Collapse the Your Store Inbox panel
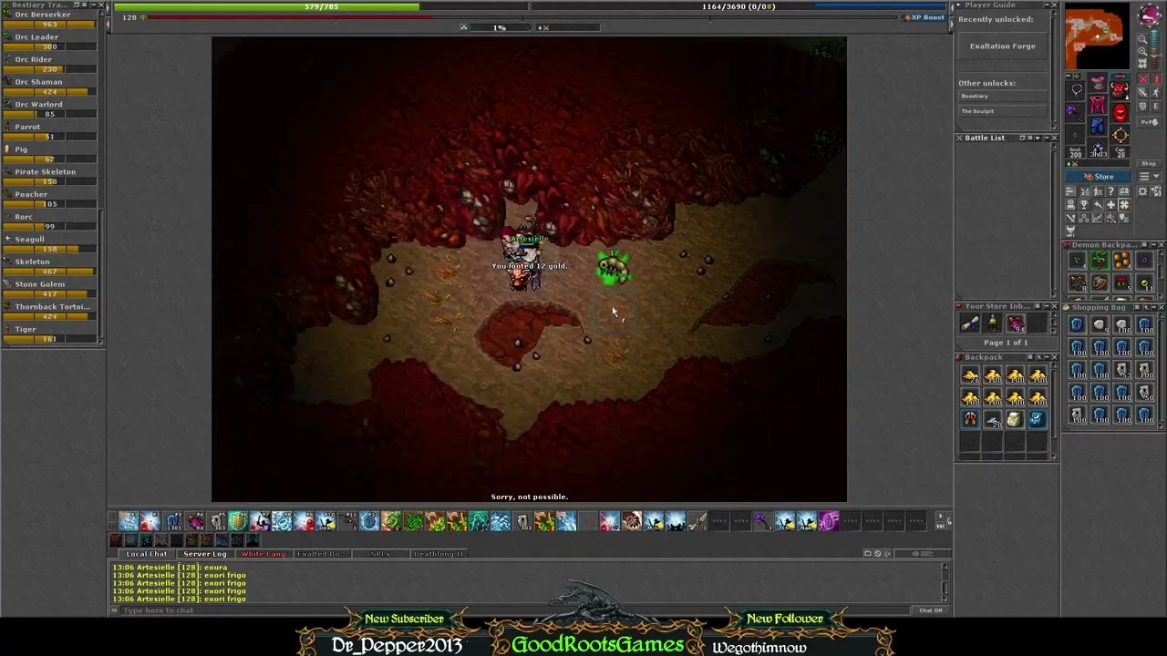This screenshot has width=1167, height=656. 1047,306
